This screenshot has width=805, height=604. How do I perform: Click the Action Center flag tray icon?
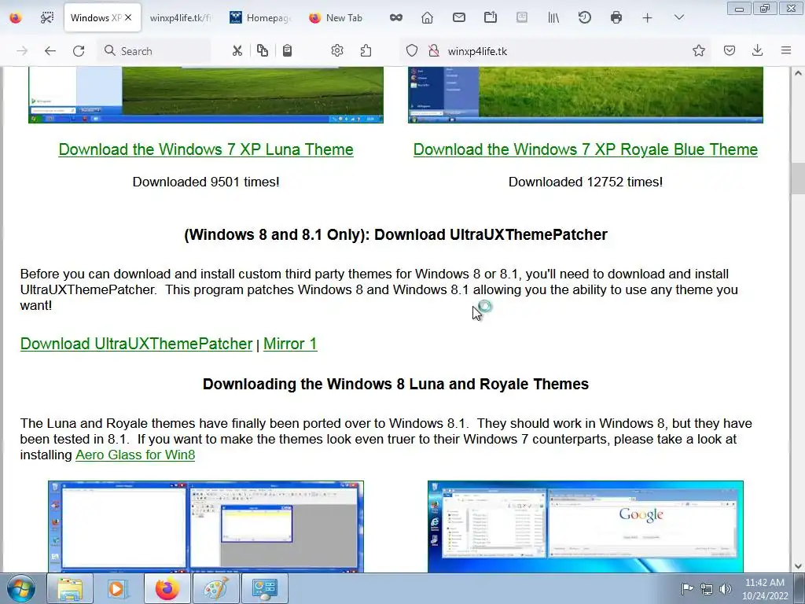687,588
